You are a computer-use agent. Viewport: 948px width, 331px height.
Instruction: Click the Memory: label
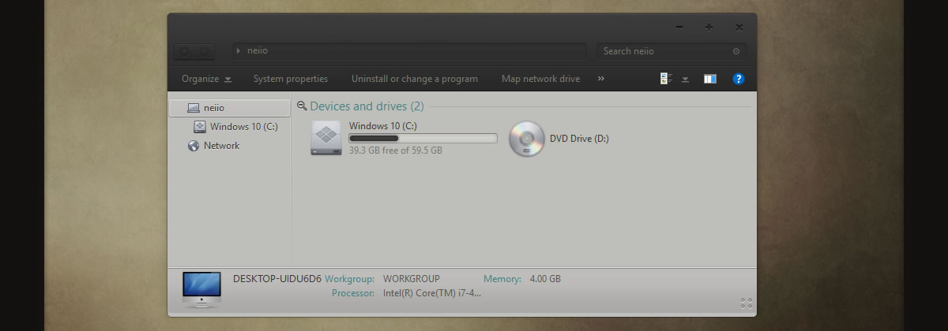click(x=502, y=279)
